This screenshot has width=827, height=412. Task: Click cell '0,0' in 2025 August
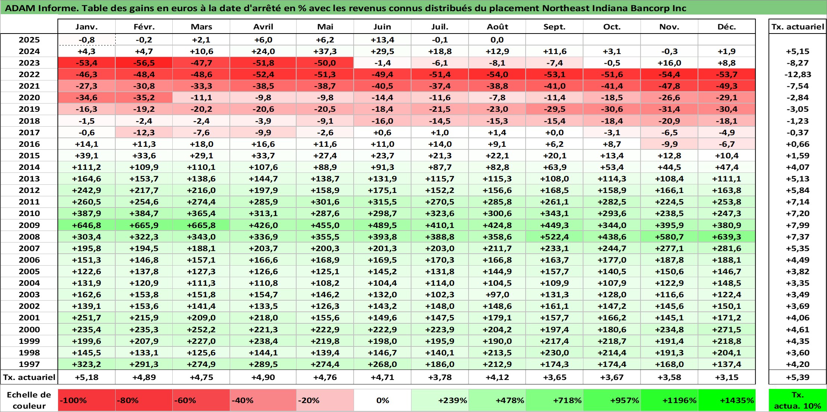pos(497,40)
